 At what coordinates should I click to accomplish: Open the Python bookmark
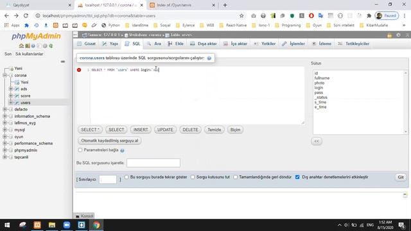tap(111, 25)
